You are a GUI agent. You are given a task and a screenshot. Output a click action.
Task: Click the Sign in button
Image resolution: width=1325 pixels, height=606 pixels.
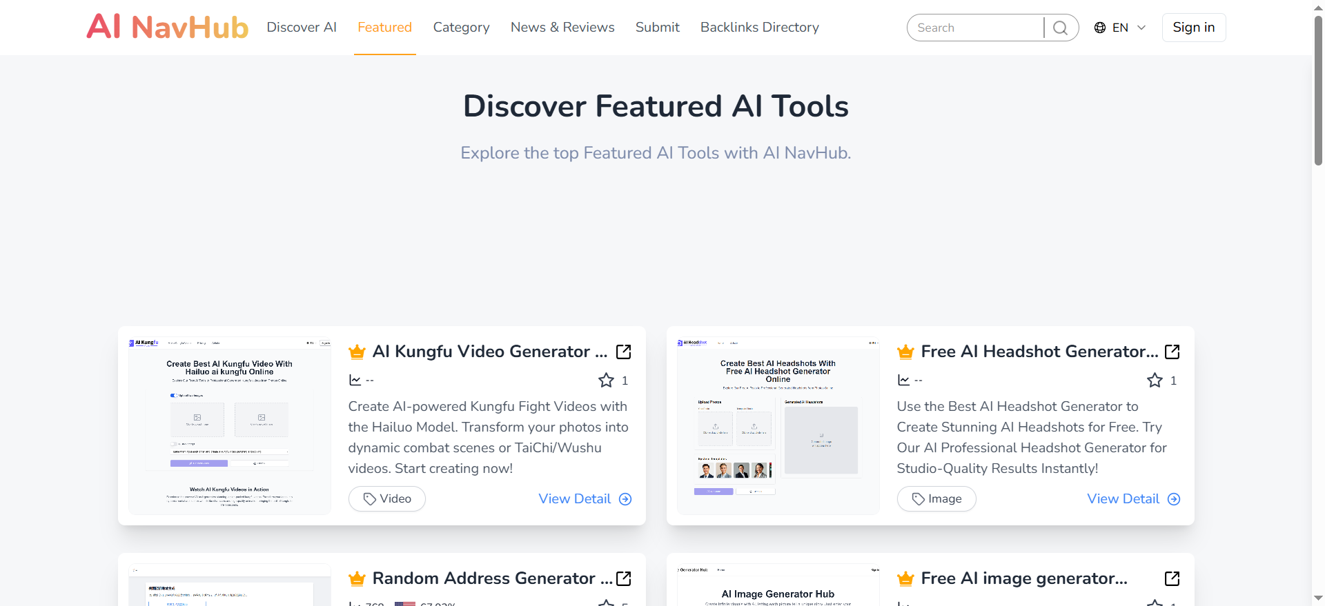(x=1194, y=28)
